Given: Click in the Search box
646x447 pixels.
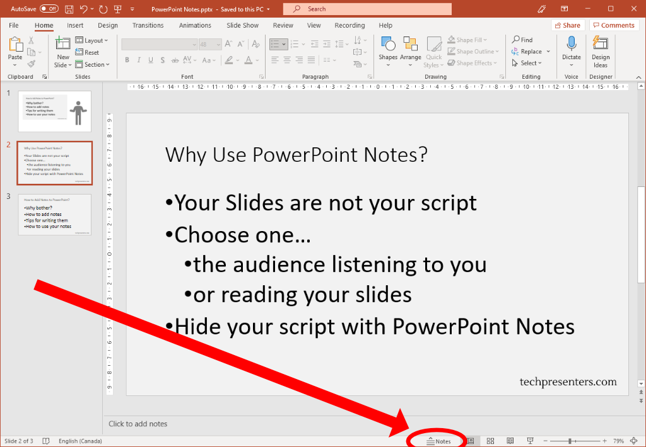Looking at the screenshot, I should (368, 9).
